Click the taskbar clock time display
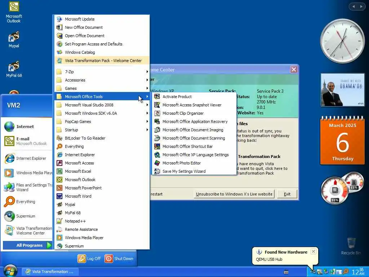The width and height of the screenshot is (369, 277). (358, 272)
